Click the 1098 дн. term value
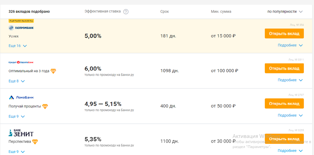 (170, 71)
